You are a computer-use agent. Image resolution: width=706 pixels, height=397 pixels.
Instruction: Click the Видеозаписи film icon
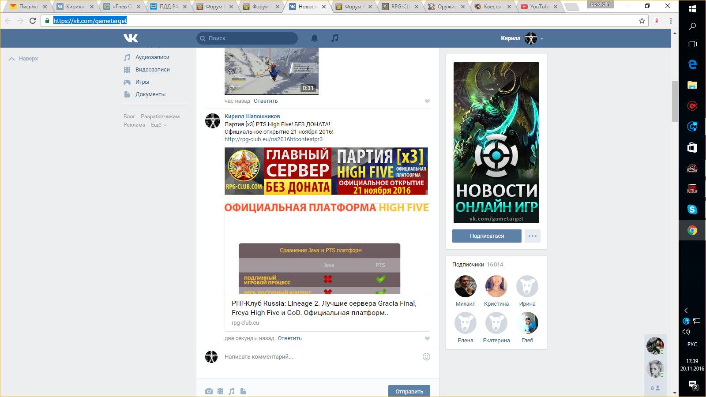[127, 70]
